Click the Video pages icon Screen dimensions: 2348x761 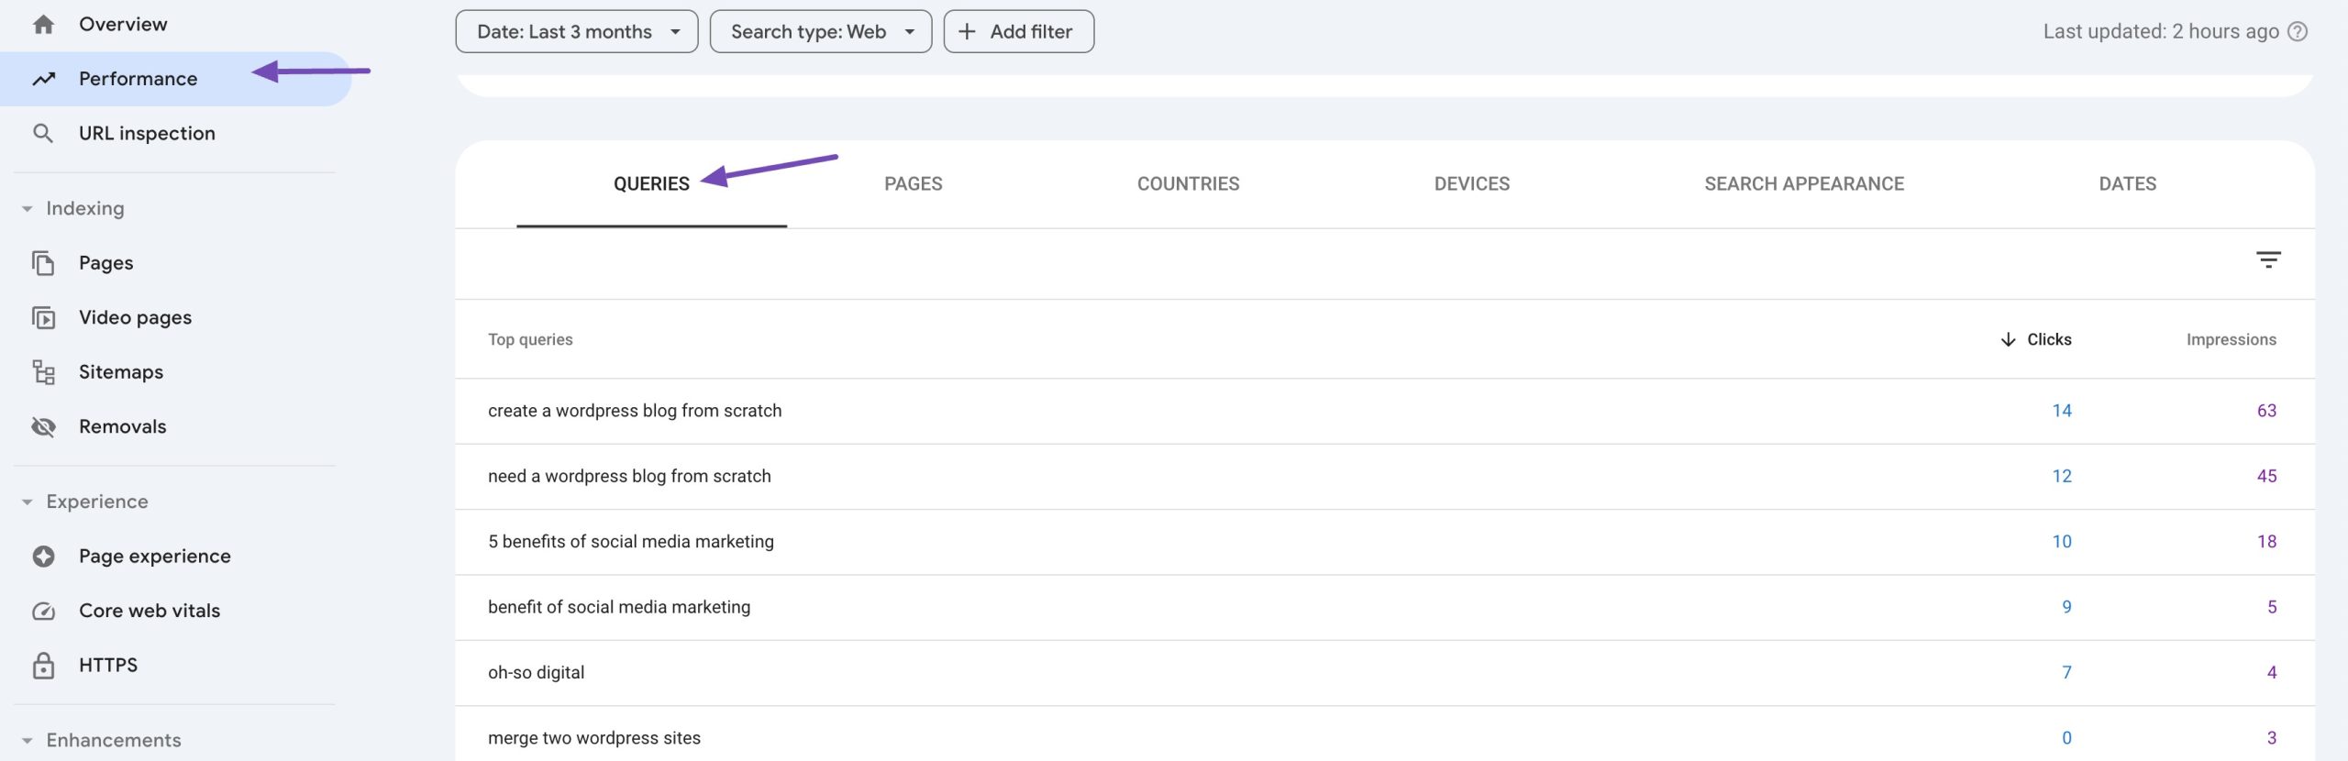point(43,318)
